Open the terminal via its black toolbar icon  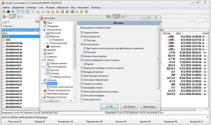[x=8, y=12]
